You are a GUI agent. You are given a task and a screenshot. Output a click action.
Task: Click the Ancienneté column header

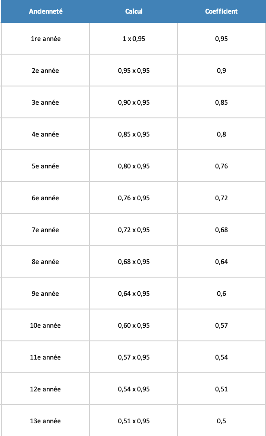coord(45,11)
